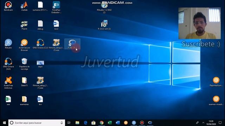This screenshot has height=126, width=225.
Task: Launch the matlab desktop shortcut
Action: 24,6
